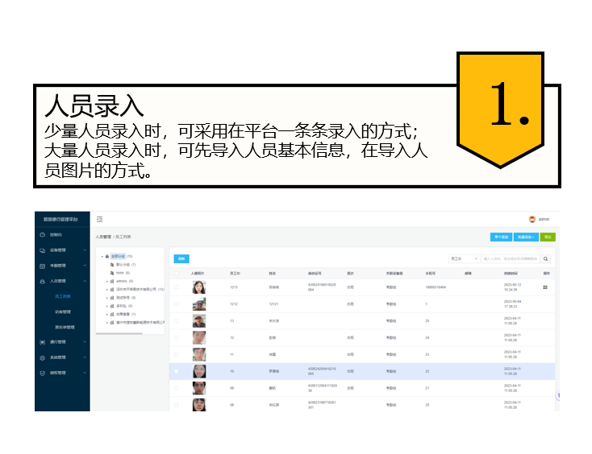592x454 pixels.
Task: Click the system management hexagon gear icon
Action: (42, 357)
